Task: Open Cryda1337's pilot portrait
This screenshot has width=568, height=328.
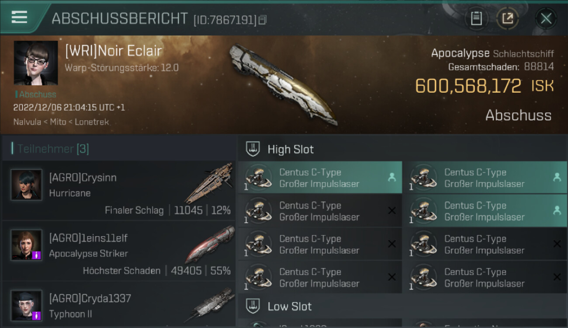Action: pos(27,305)
